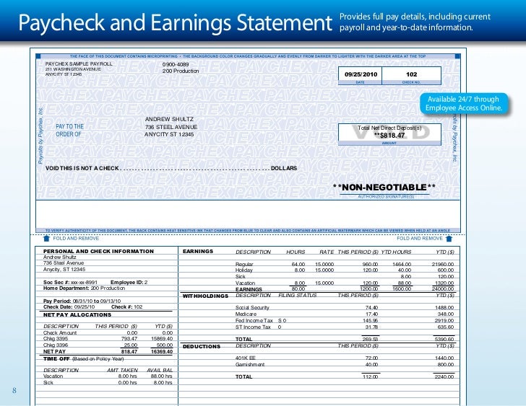Click the 'NET PAY' total label

coord(54,351)
